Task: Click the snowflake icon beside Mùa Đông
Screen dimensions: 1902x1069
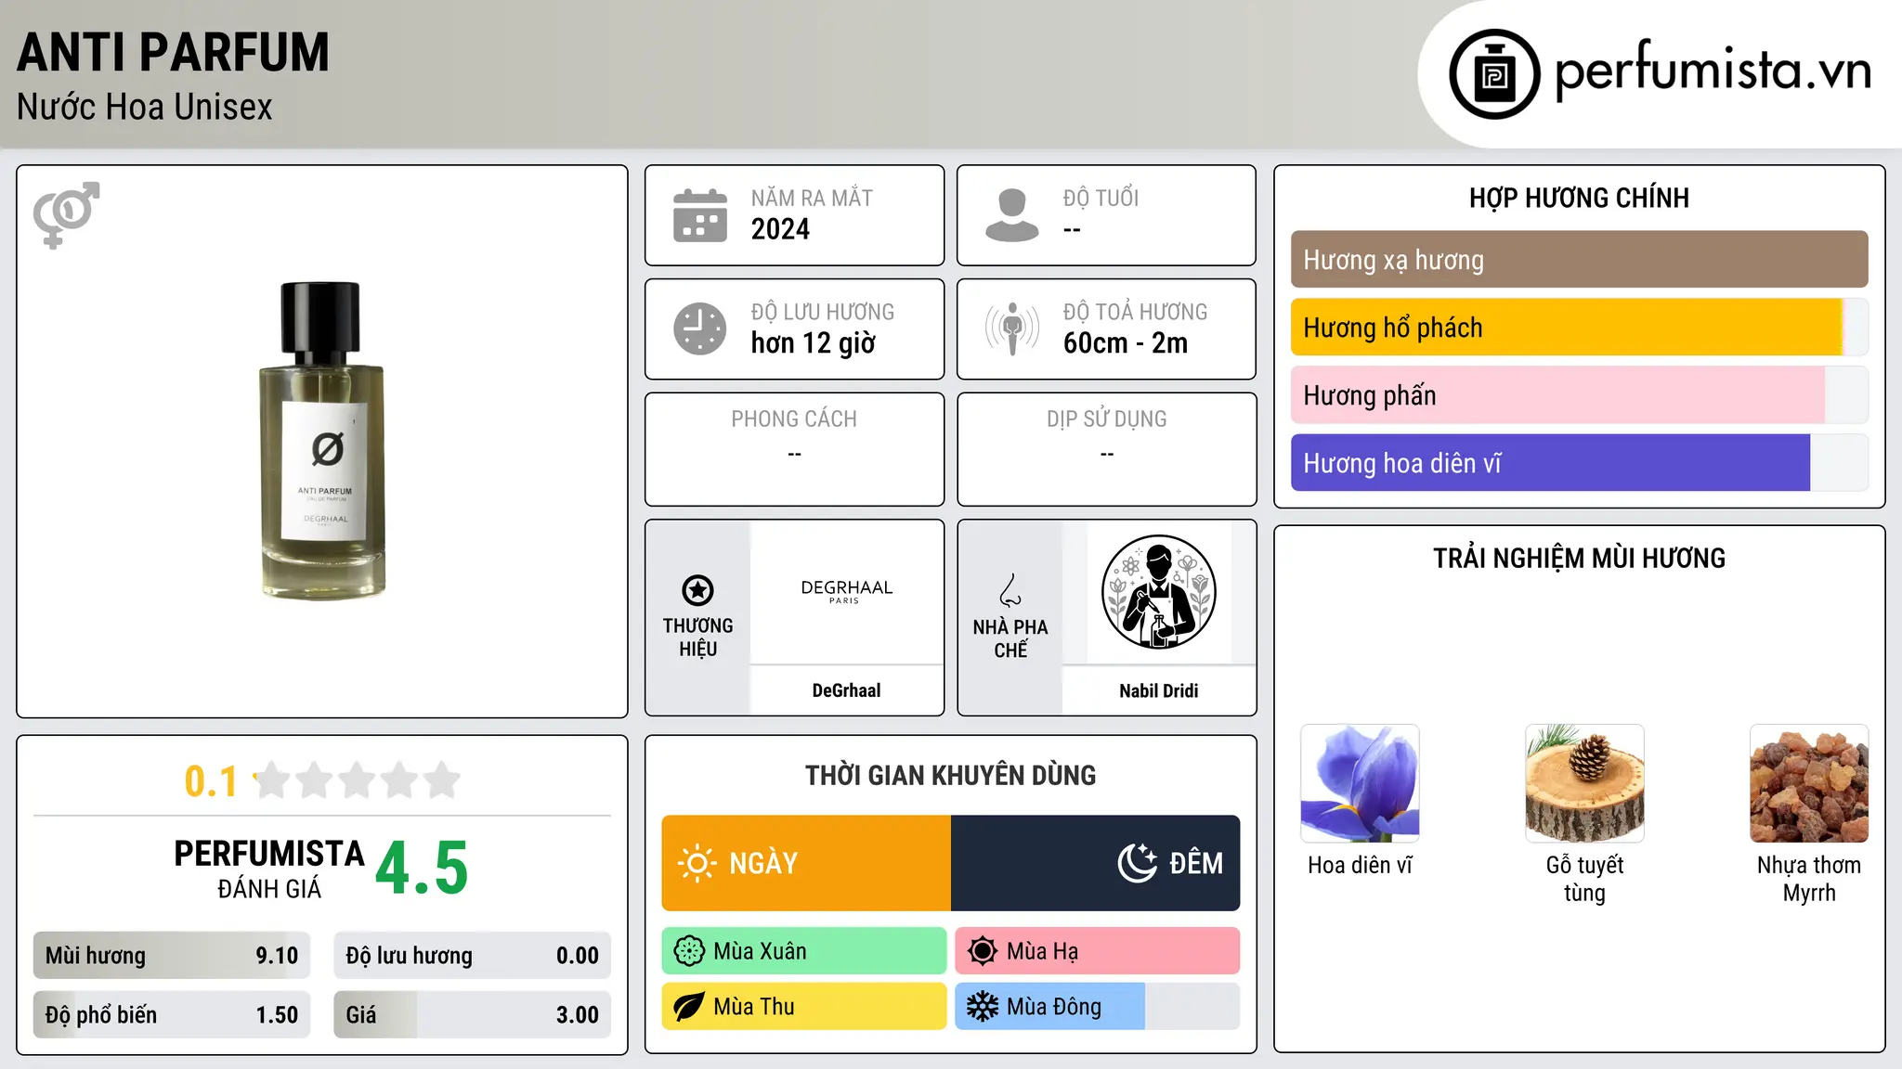Action: [x=983, y=1007]
